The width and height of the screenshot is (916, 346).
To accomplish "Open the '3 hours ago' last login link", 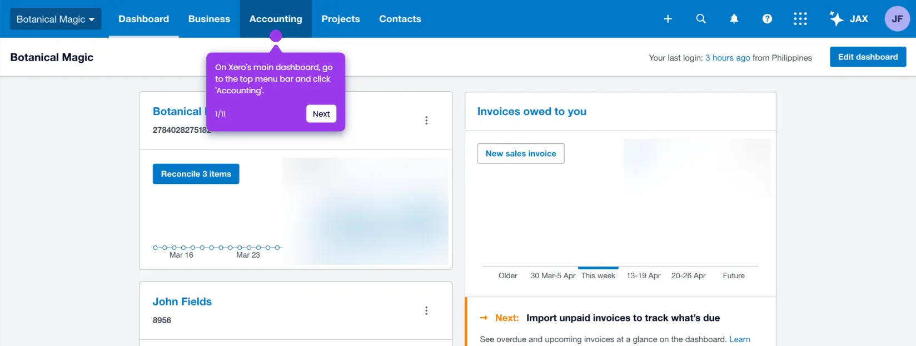I will 728,58.
